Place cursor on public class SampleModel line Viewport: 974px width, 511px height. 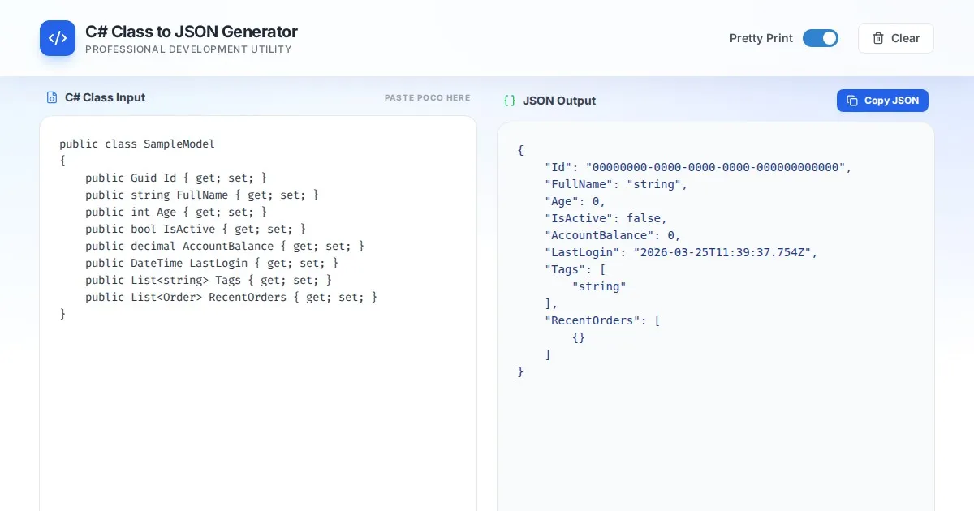click(137, 144)
